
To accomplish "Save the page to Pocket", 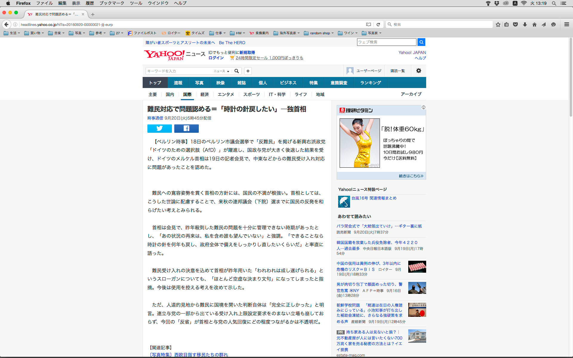I will pyautogui.click(x=515, y=24).
